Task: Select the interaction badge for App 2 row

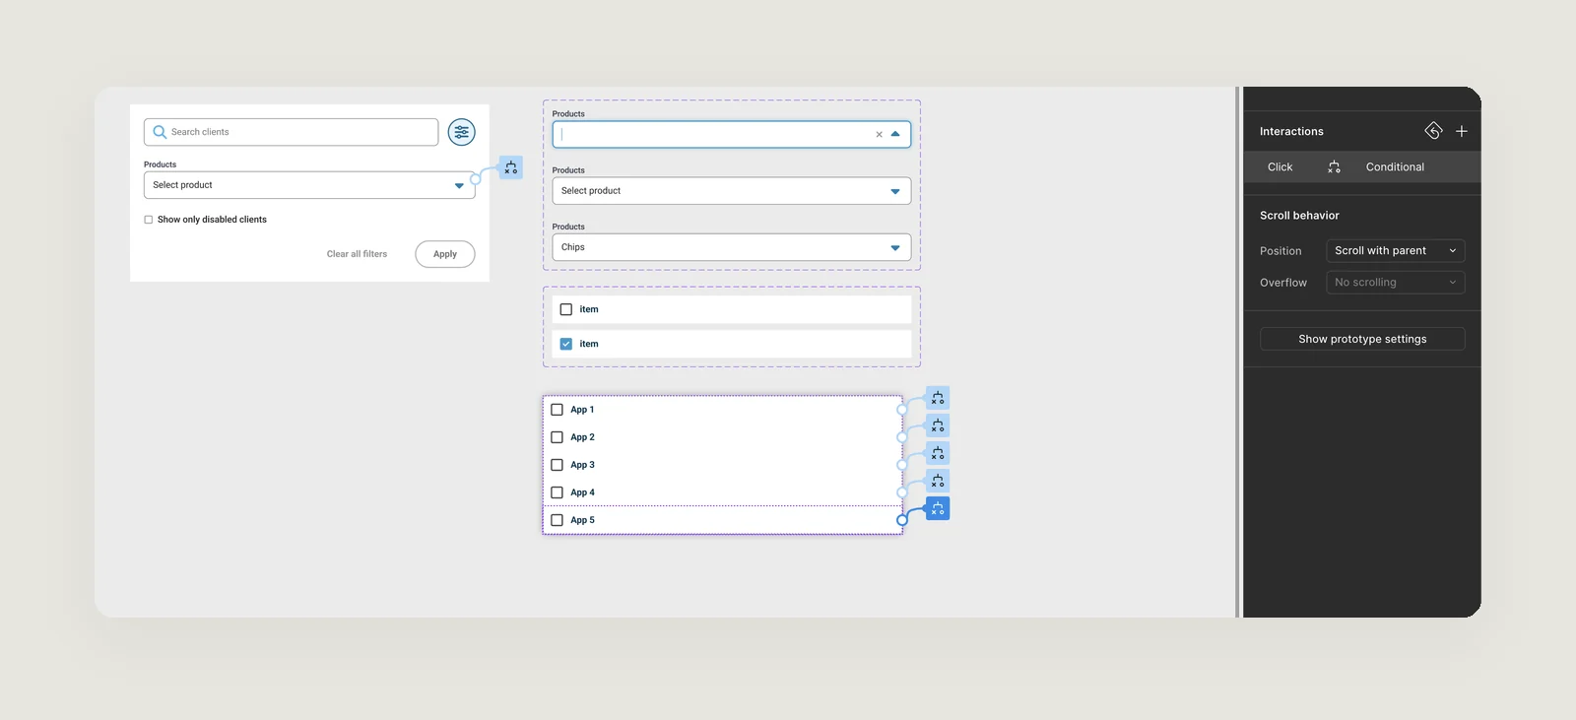Action: tap(938, 425)
